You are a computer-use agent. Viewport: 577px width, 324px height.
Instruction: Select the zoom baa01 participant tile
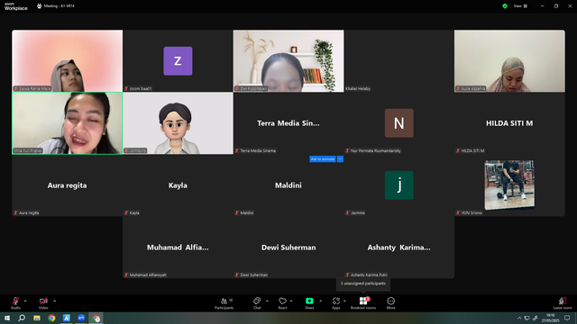click(178, 60)
